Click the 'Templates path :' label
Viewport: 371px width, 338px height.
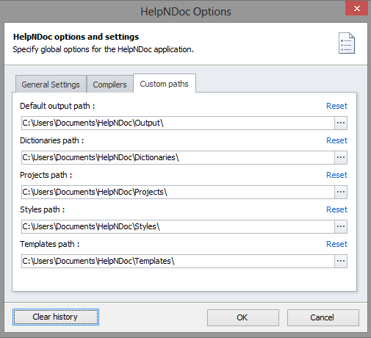[x=50, y=244]
